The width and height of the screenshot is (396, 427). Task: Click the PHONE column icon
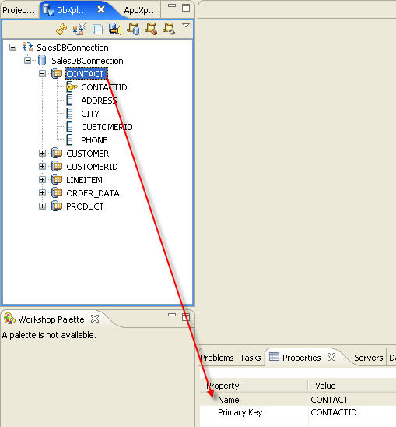(x=69, y=139)
